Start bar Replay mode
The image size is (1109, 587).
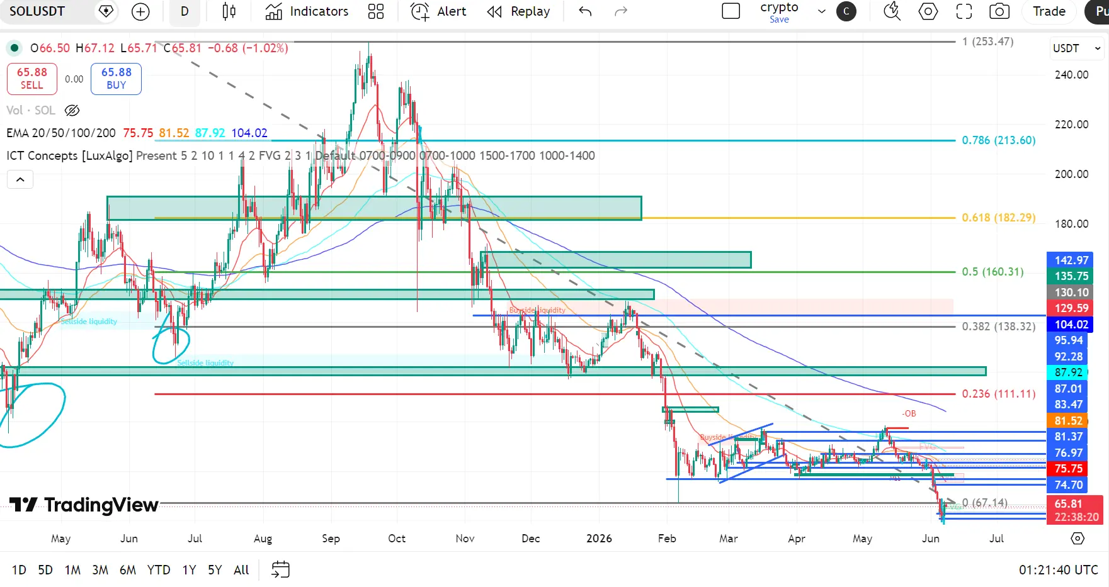[x=518, y=11]
